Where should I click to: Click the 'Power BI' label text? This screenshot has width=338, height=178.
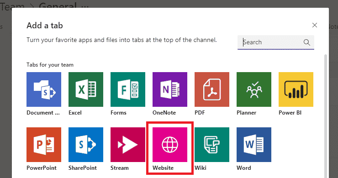click(x=290, y=113)
